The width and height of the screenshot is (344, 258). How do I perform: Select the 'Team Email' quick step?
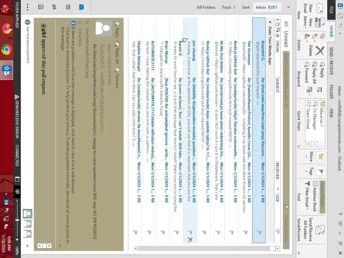(308, 115)
